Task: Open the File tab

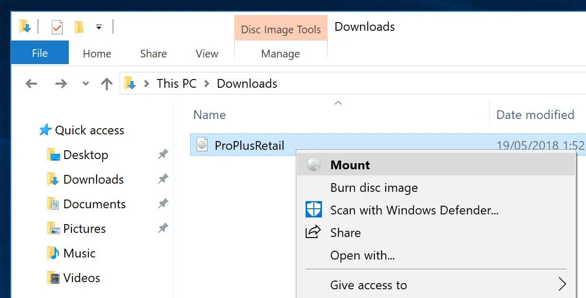Action: [x=40, y=53]
